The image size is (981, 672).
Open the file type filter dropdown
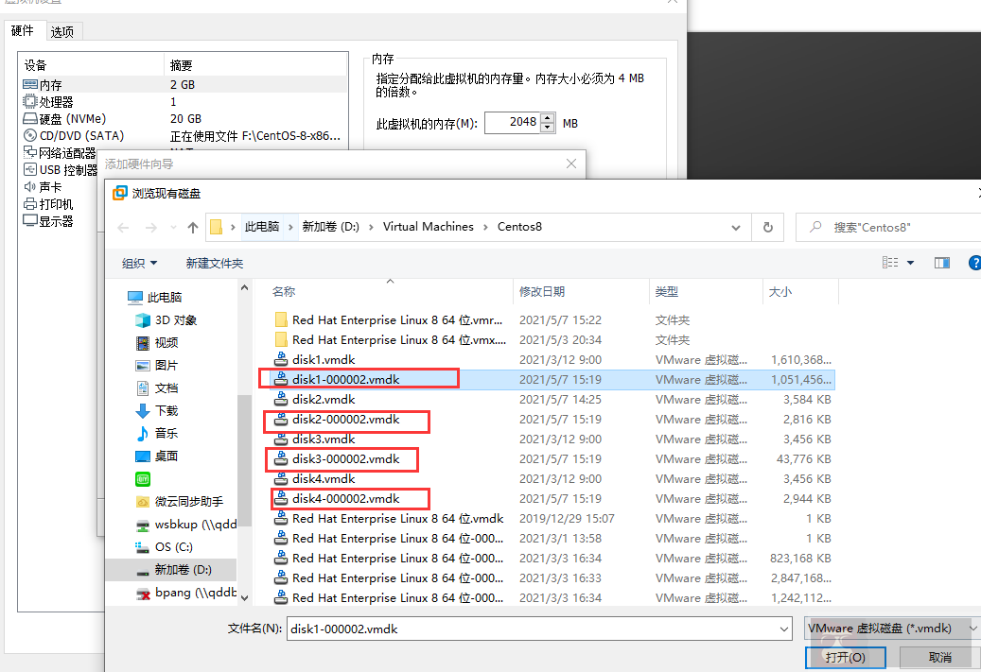click(889, 628)
